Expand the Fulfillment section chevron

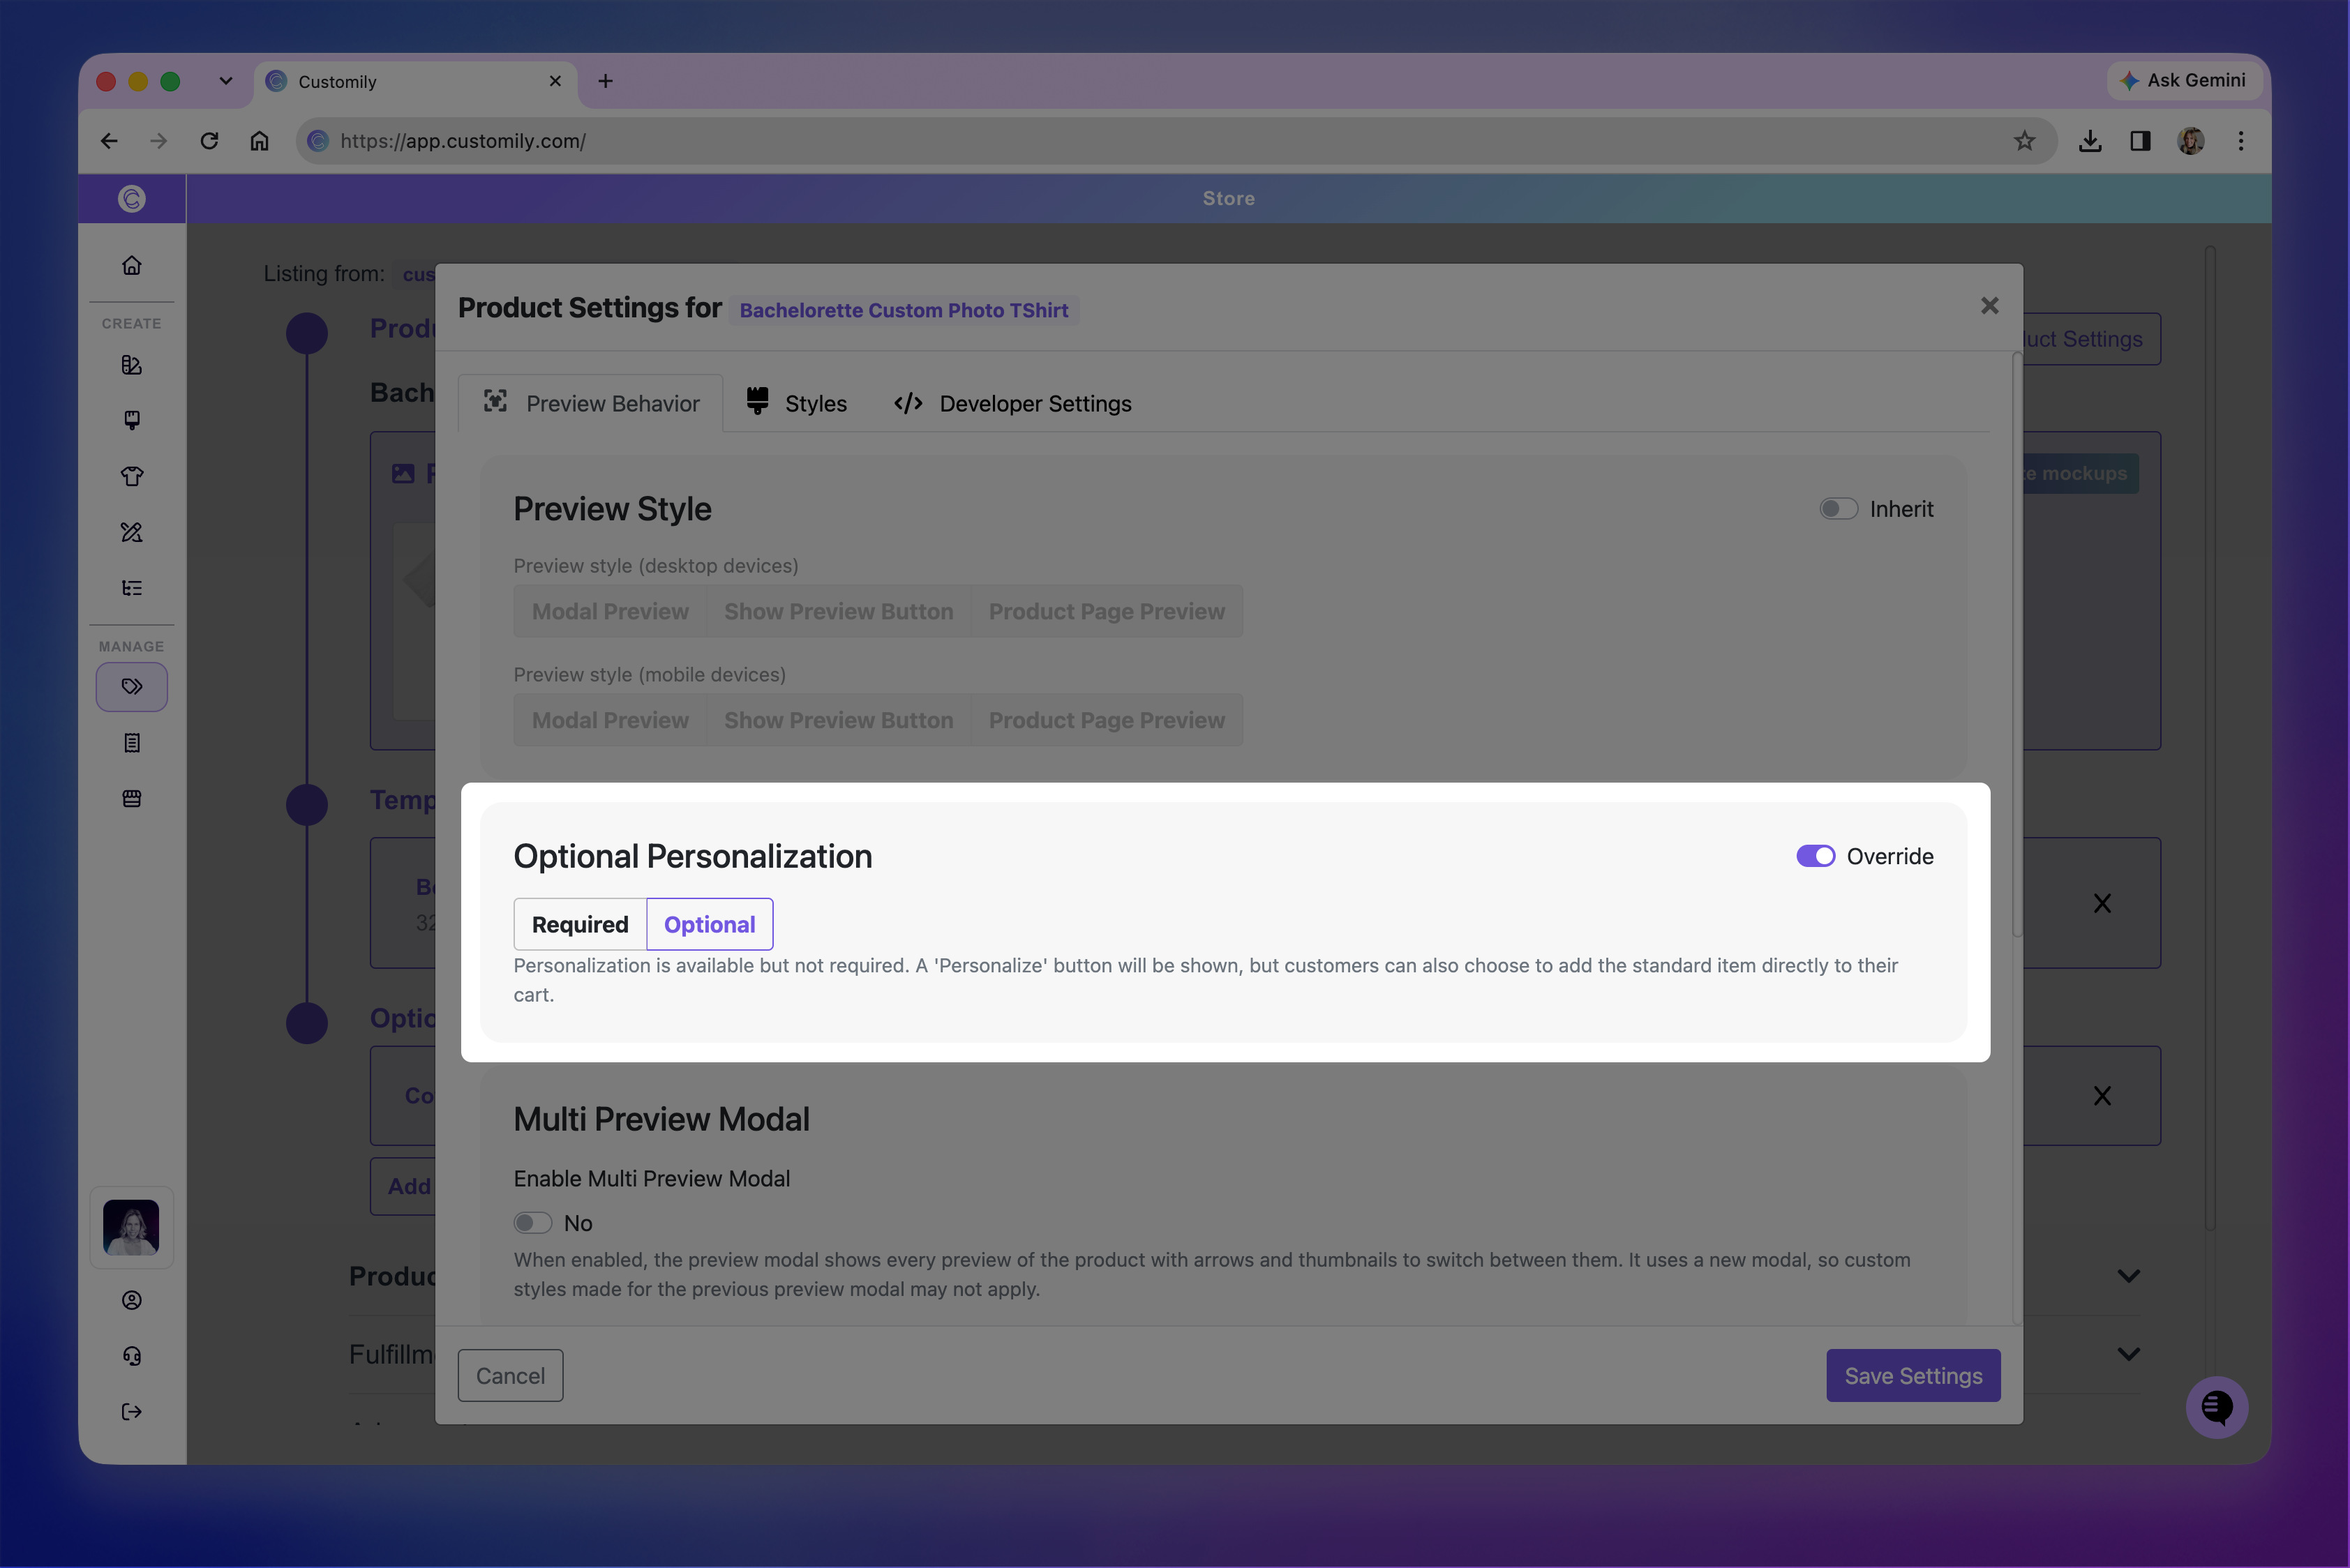point(2129,1354)
